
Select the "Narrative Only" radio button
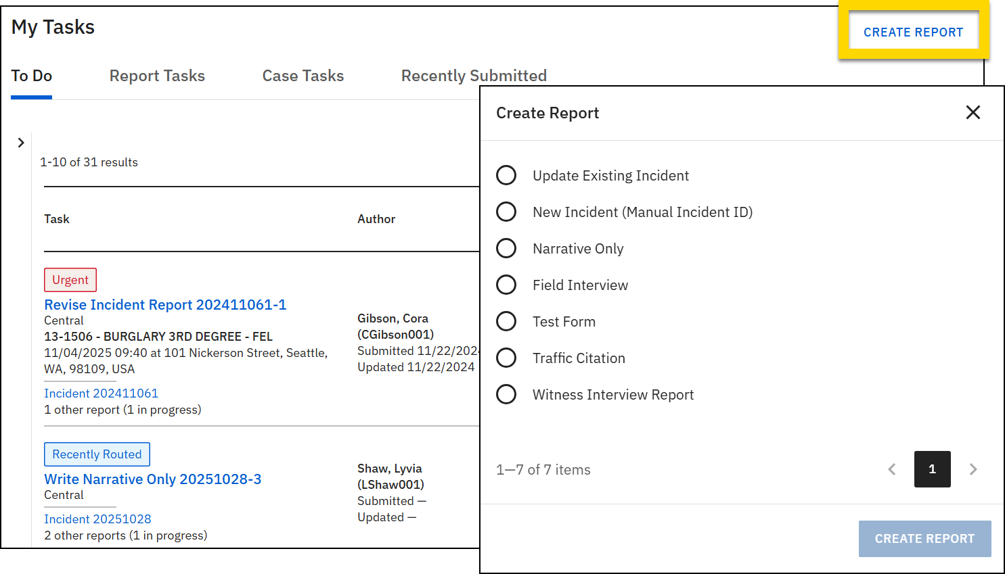[x=506, y=248]
